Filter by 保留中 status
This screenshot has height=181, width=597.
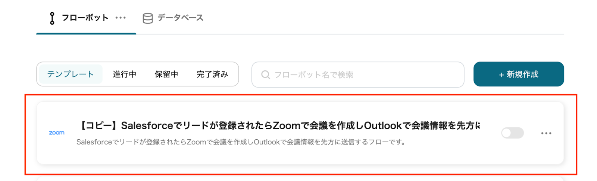click(166, 74)
